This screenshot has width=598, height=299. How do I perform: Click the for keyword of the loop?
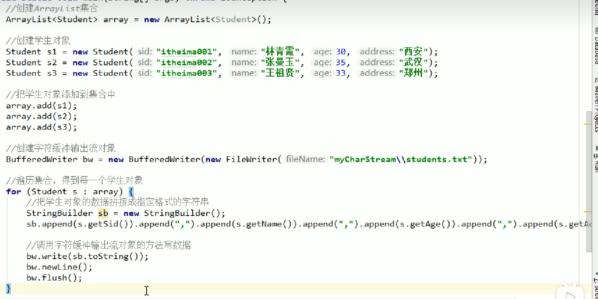coord(14,191)
